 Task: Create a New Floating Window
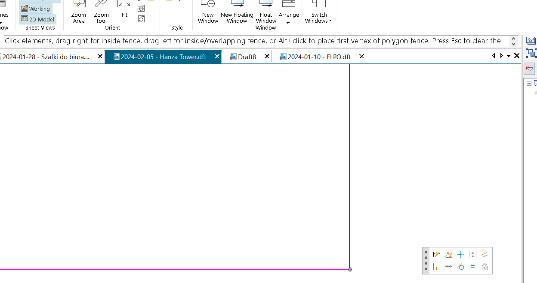point(237,12)
